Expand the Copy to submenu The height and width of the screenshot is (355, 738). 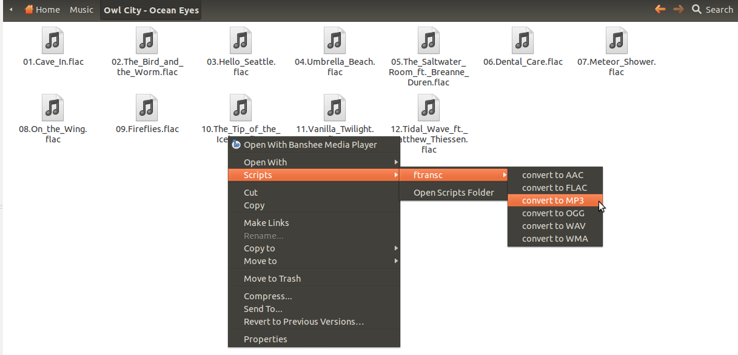(x=314, y=248)
